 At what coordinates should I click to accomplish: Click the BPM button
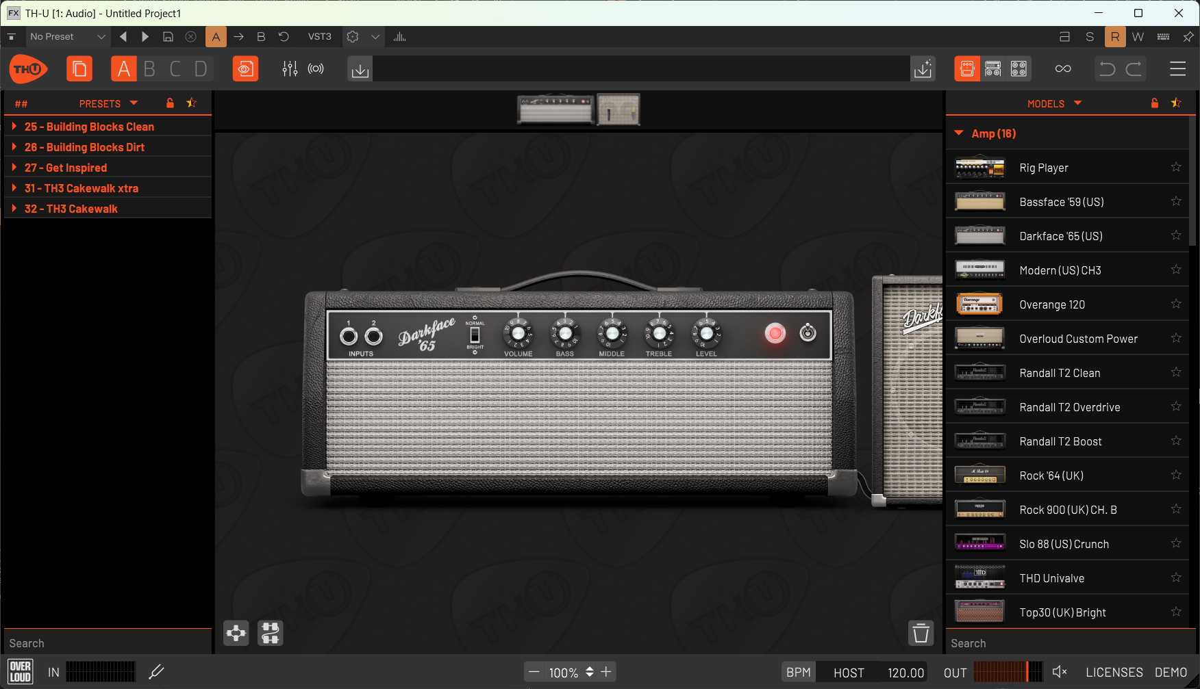click(799, 673)
